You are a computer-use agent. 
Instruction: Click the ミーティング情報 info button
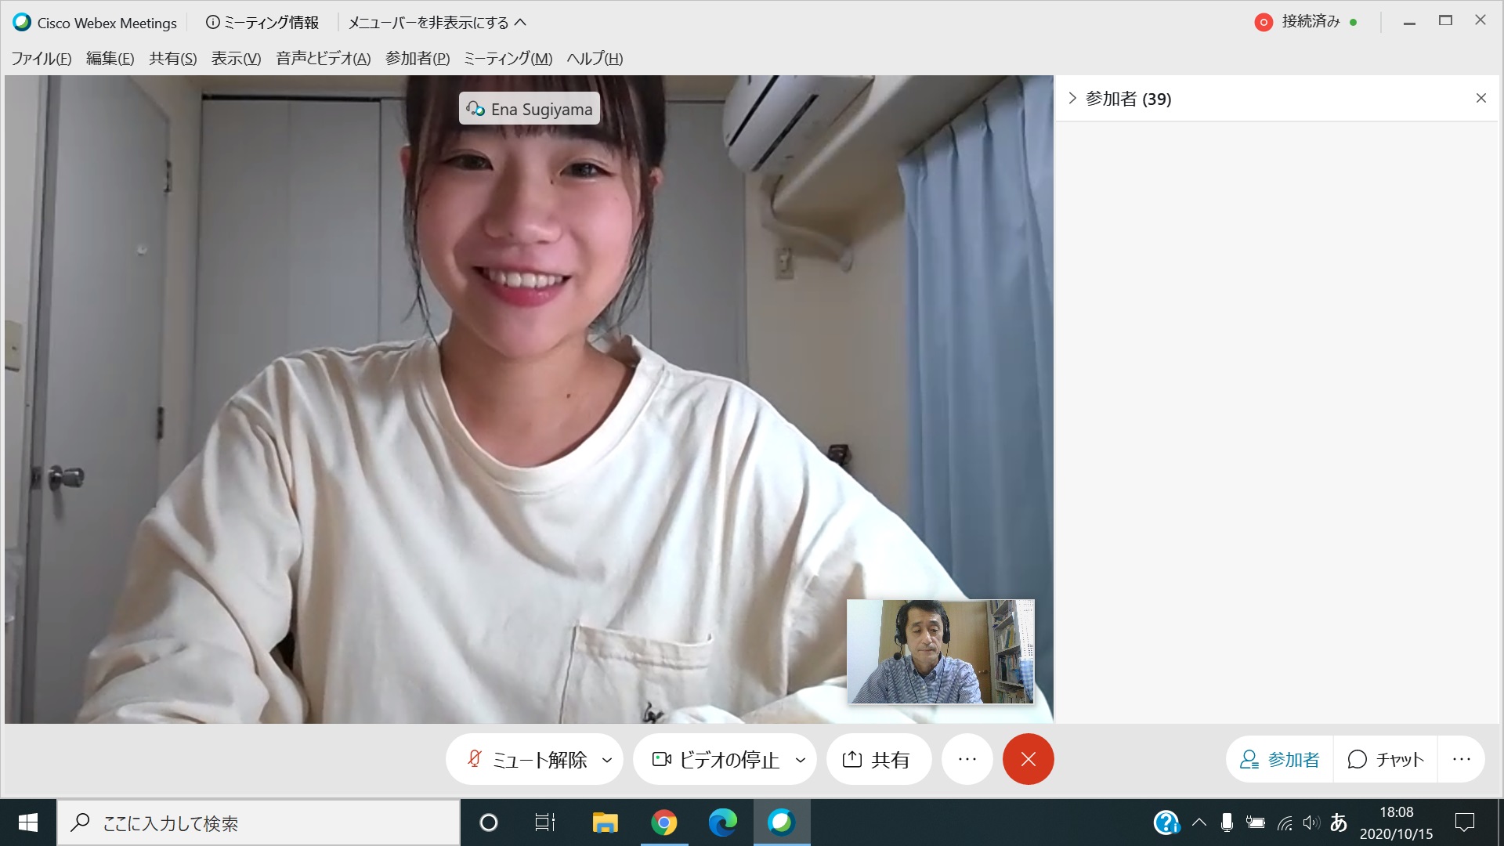click(262, 23)
